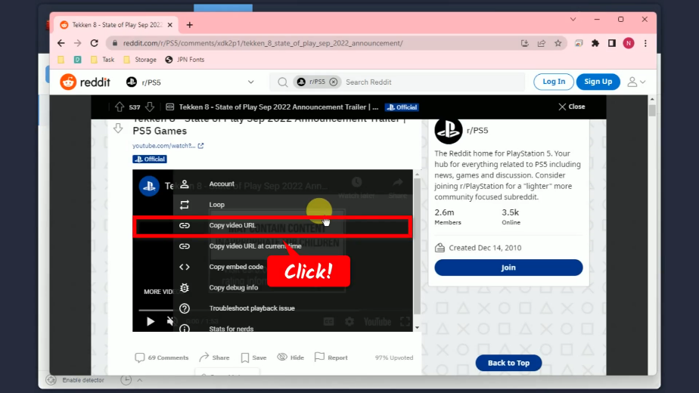Open the JPN Fonts bookmark

pyautogui.click(x=185, y=60)
